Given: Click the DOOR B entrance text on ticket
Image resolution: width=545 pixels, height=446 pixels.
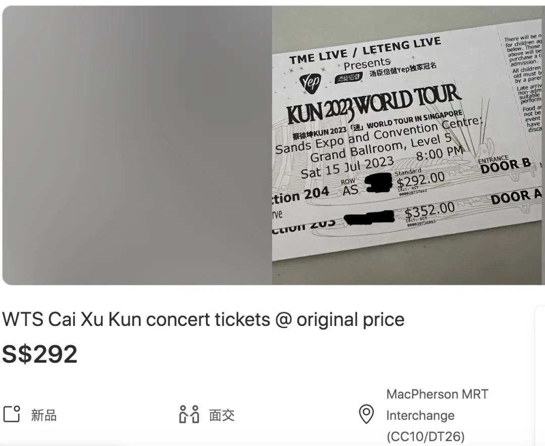Looking at the screenshot, I should tap(505, 165).
